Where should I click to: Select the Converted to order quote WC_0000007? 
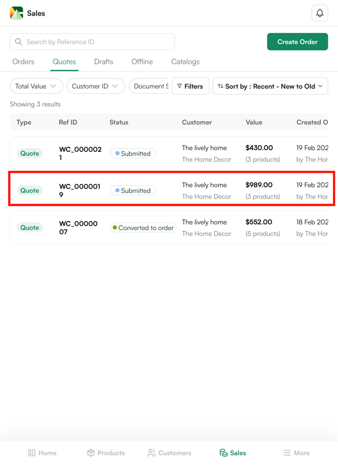point(169,228)
